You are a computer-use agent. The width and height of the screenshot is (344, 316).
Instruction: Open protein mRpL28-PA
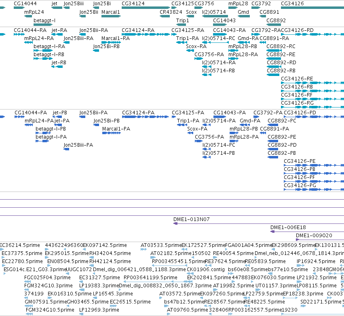tap(244, 137)
